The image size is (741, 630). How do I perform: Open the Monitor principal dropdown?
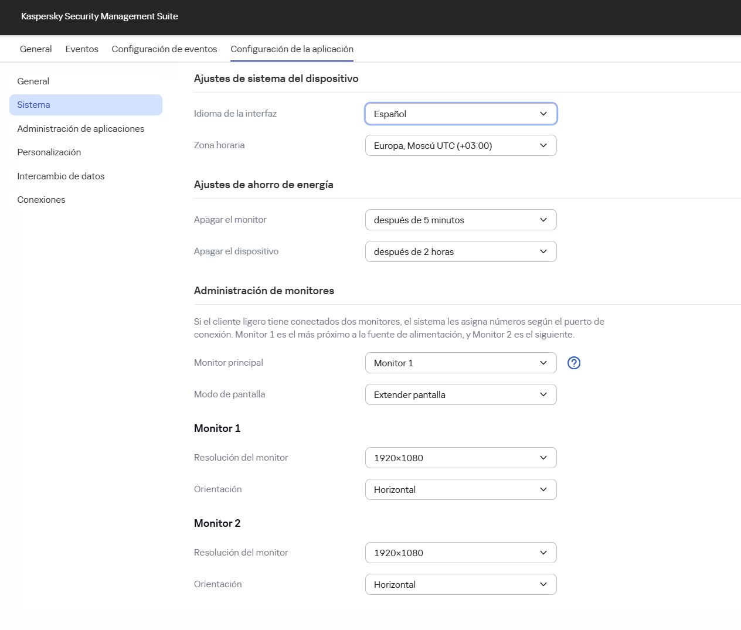click(x=461, y=363)
